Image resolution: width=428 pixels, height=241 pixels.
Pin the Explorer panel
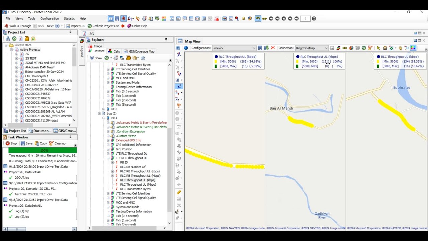(166, 39)
